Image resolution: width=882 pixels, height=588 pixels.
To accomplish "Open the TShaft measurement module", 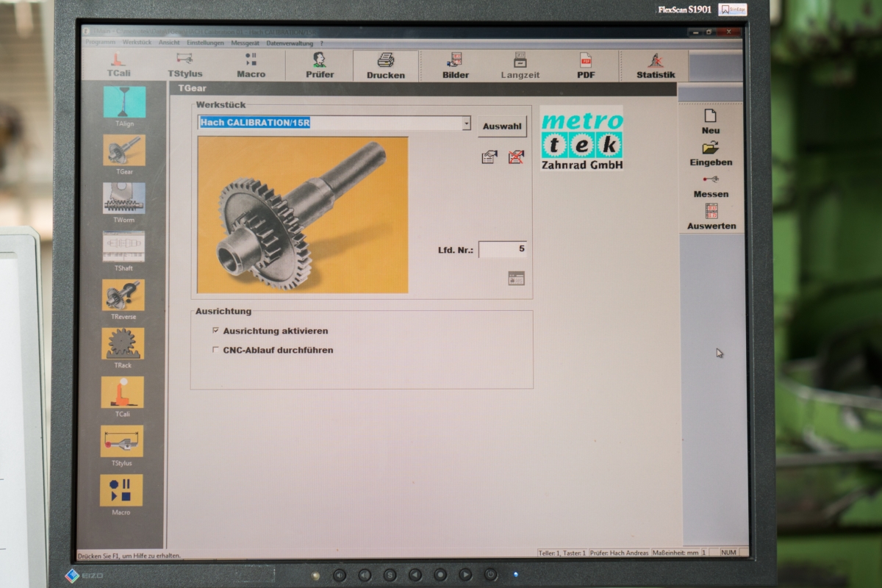I will 123,248.
